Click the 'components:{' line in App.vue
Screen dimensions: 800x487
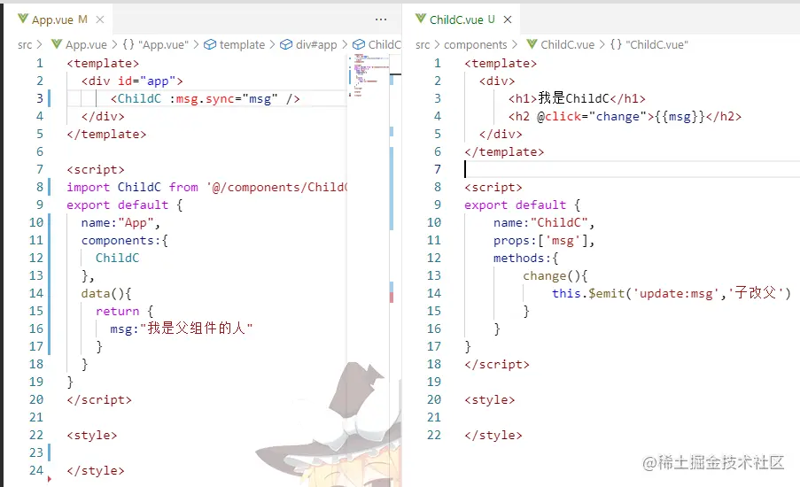(125, 240)
